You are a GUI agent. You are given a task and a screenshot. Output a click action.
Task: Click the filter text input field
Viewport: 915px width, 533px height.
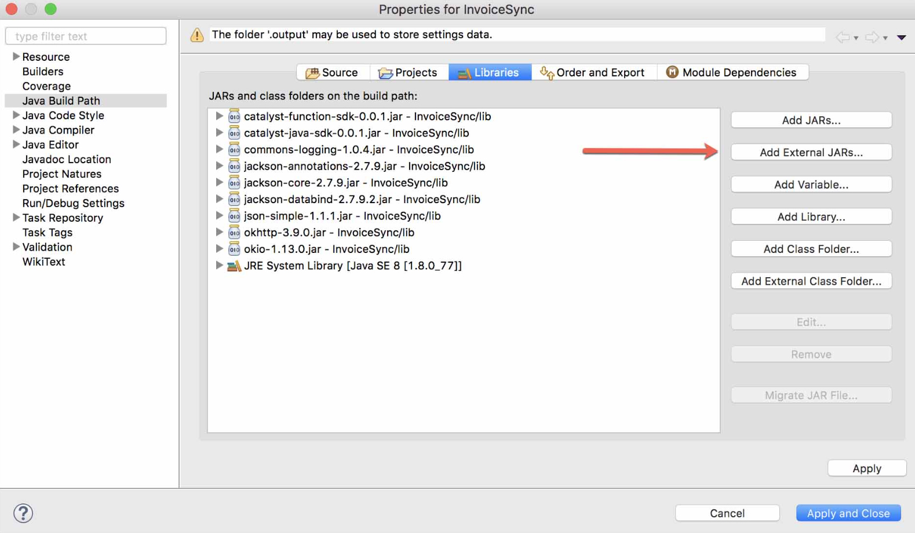click(x=86, y=36)
